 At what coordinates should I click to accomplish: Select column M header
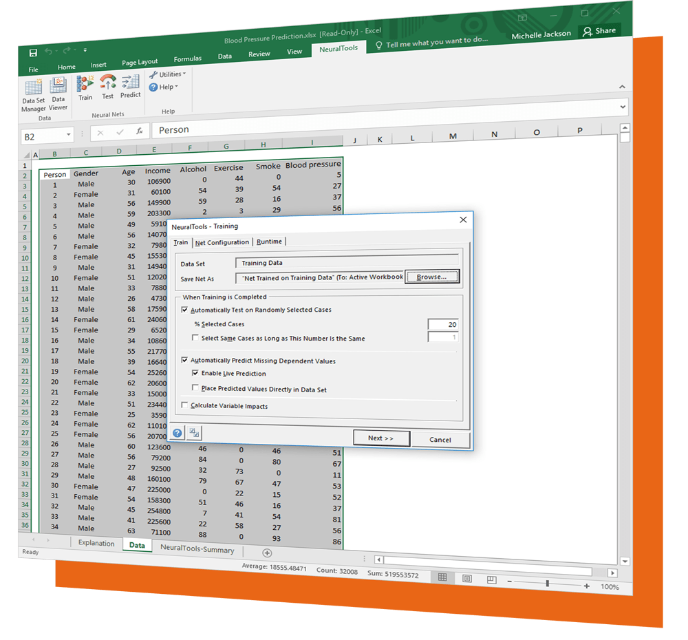[453, 136]
